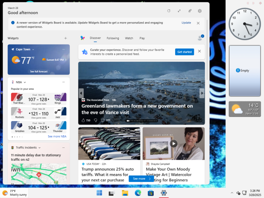Click the Widgets board vertical scrollbar
The width and height of the screenshot is (264, 198).
coord(207,50)
